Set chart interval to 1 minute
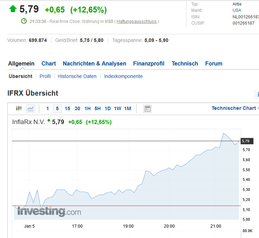 (48, 108)
